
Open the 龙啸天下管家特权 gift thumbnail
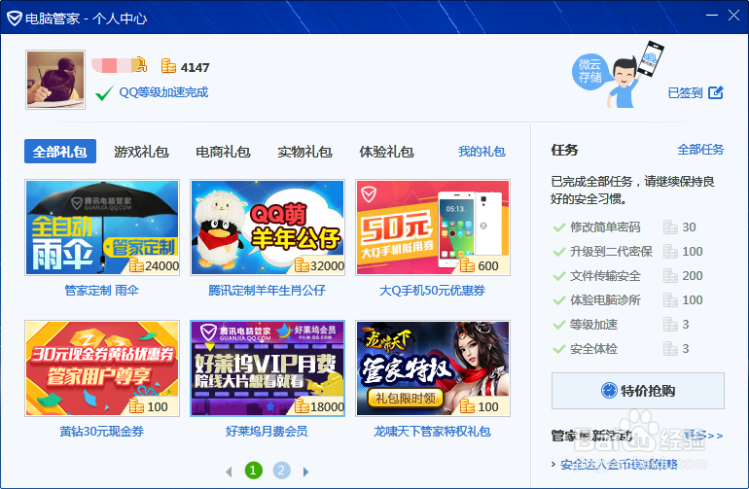tap(433, 368)
